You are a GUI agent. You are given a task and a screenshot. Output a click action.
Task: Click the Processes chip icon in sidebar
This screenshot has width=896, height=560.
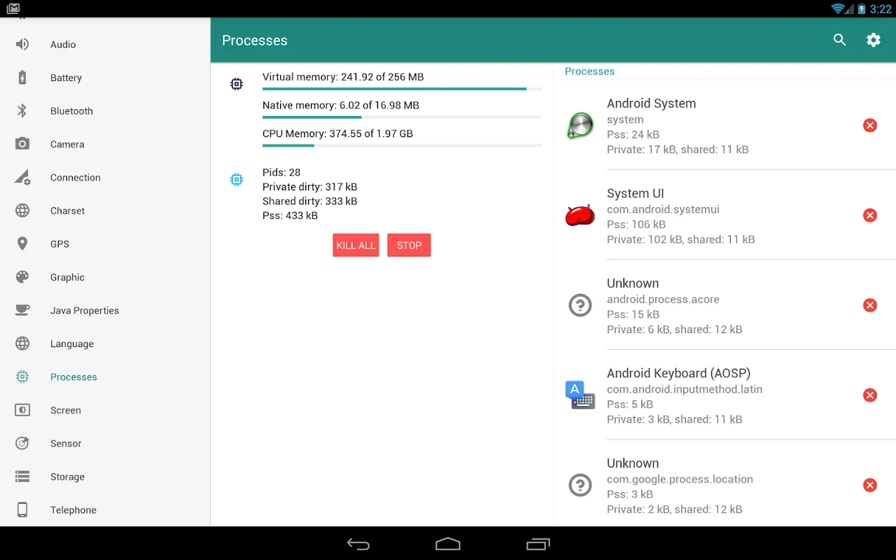(22, 377)
